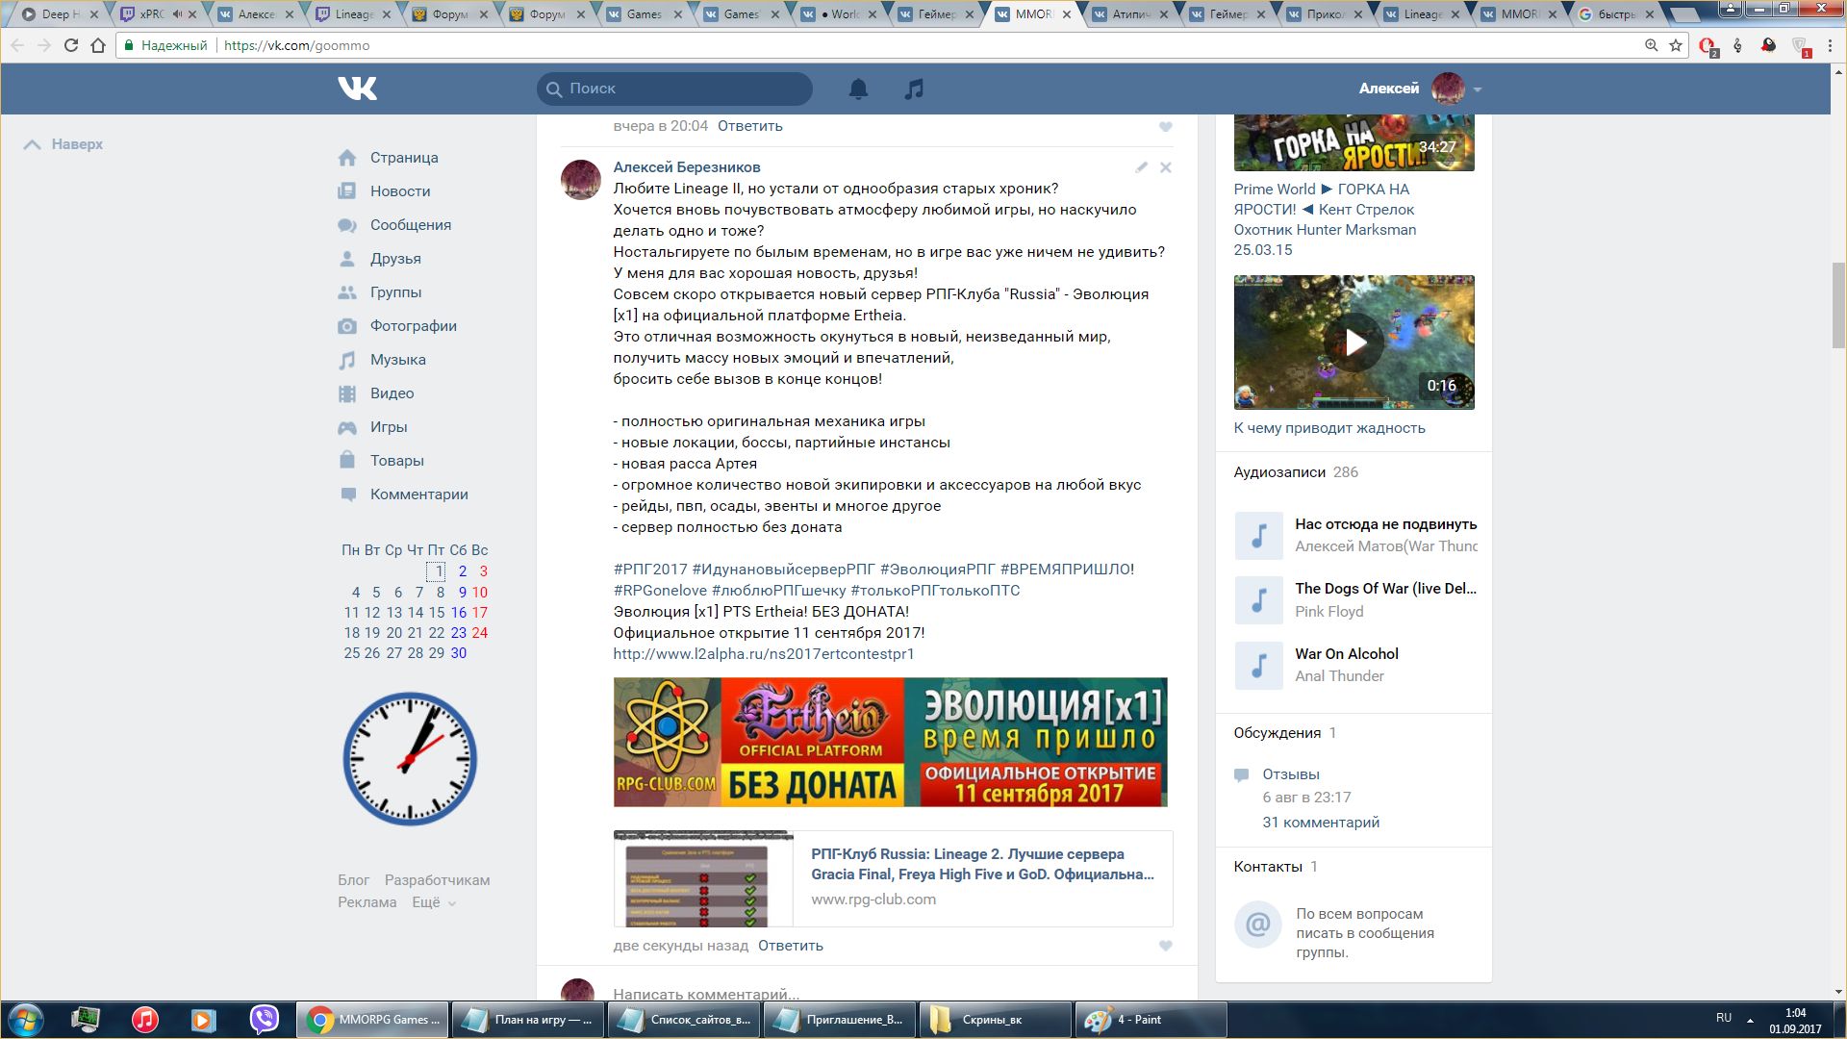The image size is (1847, 1039).
Task: Like the comment from вчера в 20:04
Action: [x=1165, y=127]
